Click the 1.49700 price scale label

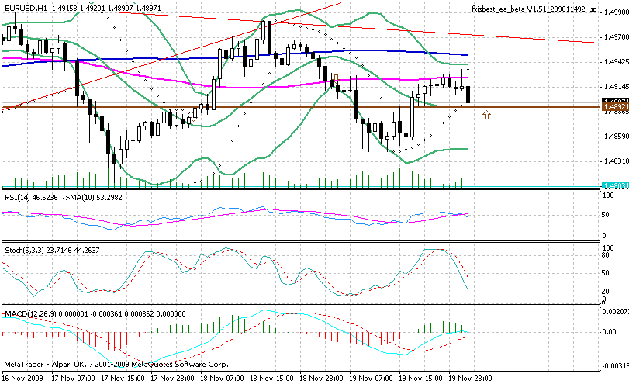coord(616,37)
